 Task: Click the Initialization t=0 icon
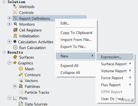[15, 36]
